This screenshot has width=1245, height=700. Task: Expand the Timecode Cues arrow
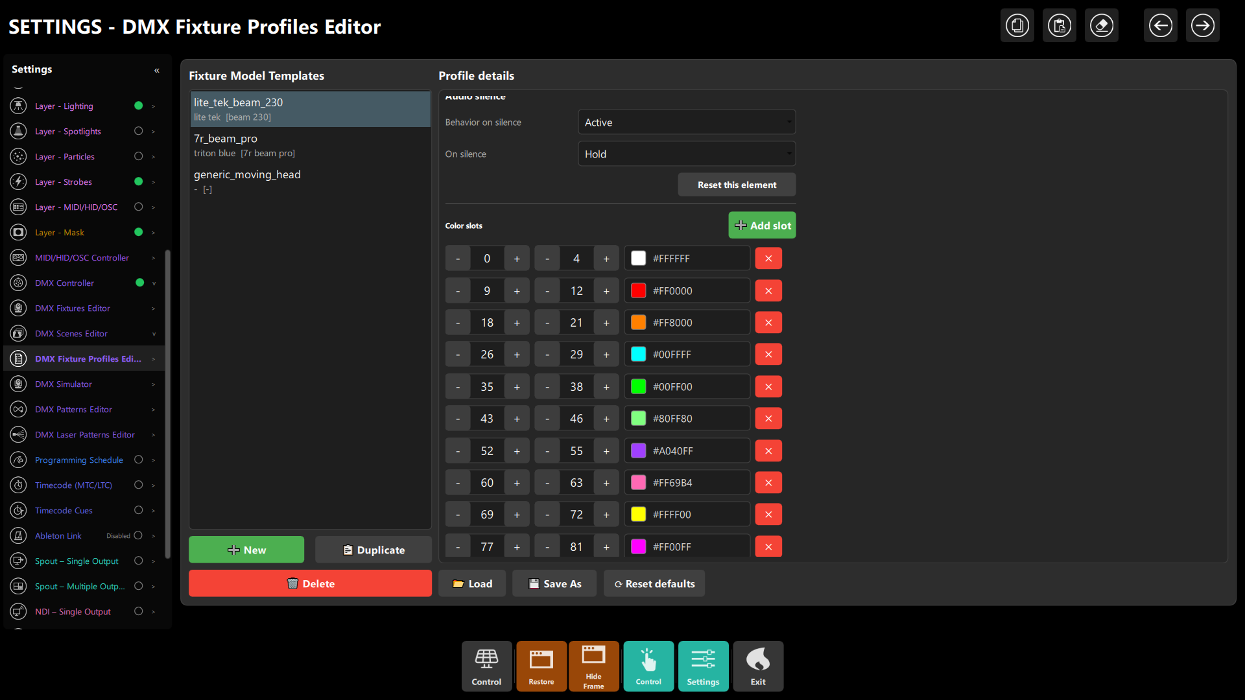click(154, 511)
